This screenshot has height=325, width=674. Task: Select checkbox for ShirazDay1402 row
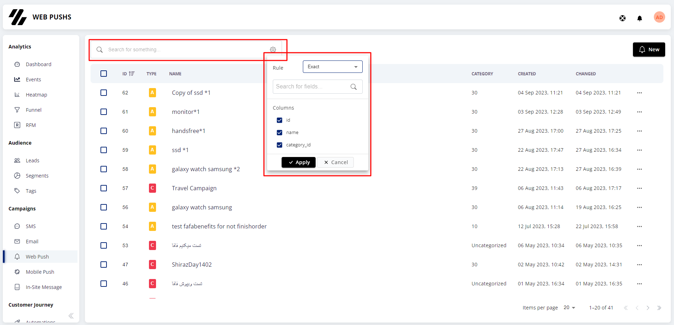tap(104, 265)
